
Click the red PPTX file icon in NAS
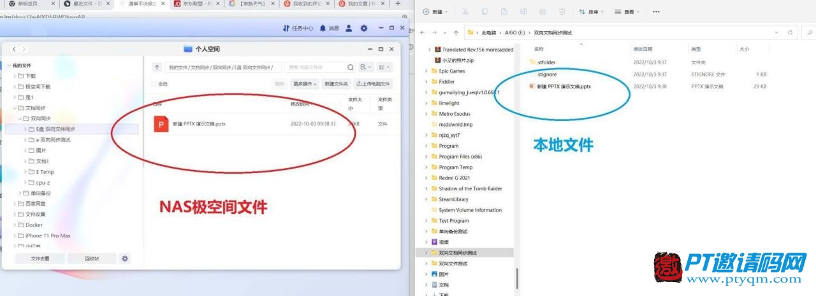pyautogui.click(x=162, y=124)
